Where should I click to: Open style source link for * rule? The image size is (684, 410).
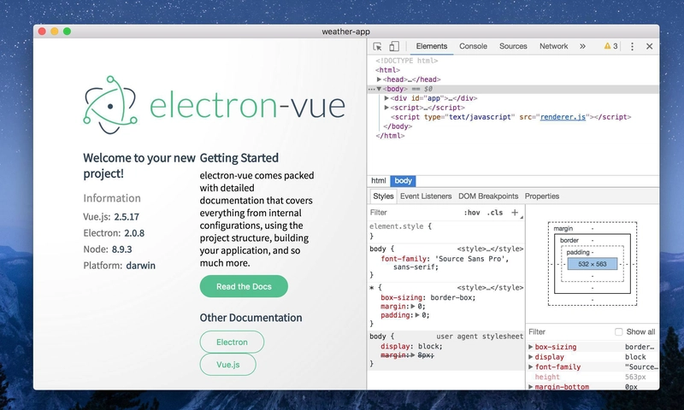pyautogui.click(x=490, y=288)
